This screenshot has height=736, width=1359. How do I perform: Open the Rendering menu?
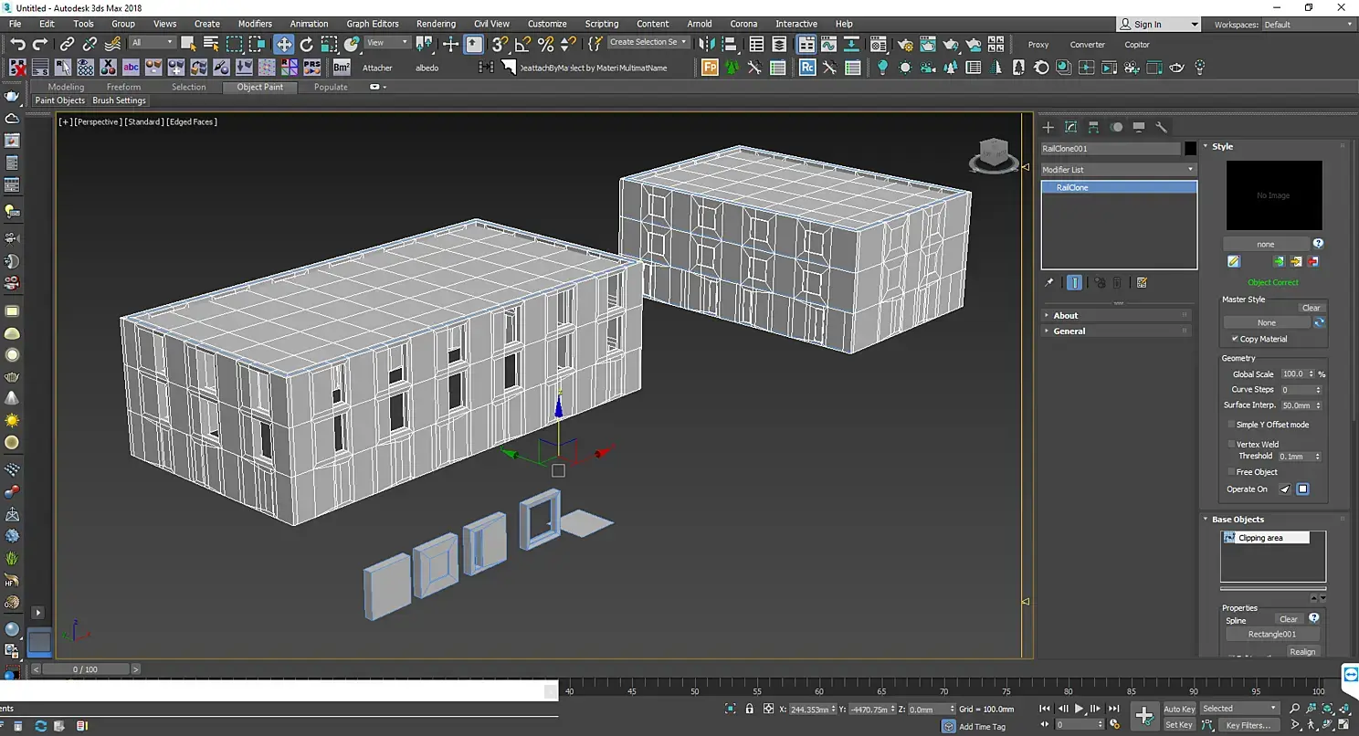(x=436, y=24)
